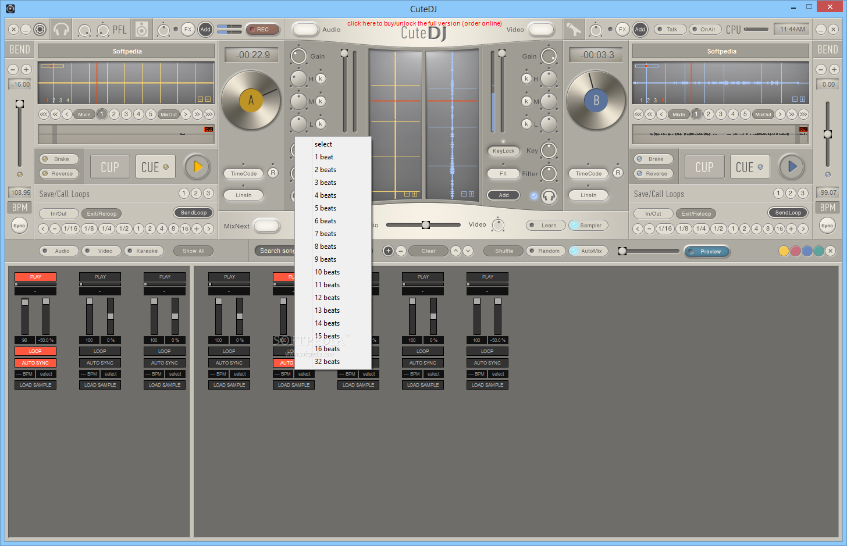The height and width of the screenshot is (546, 847).
Task: Click deck A TimeCode button
Action: point(243,173)
